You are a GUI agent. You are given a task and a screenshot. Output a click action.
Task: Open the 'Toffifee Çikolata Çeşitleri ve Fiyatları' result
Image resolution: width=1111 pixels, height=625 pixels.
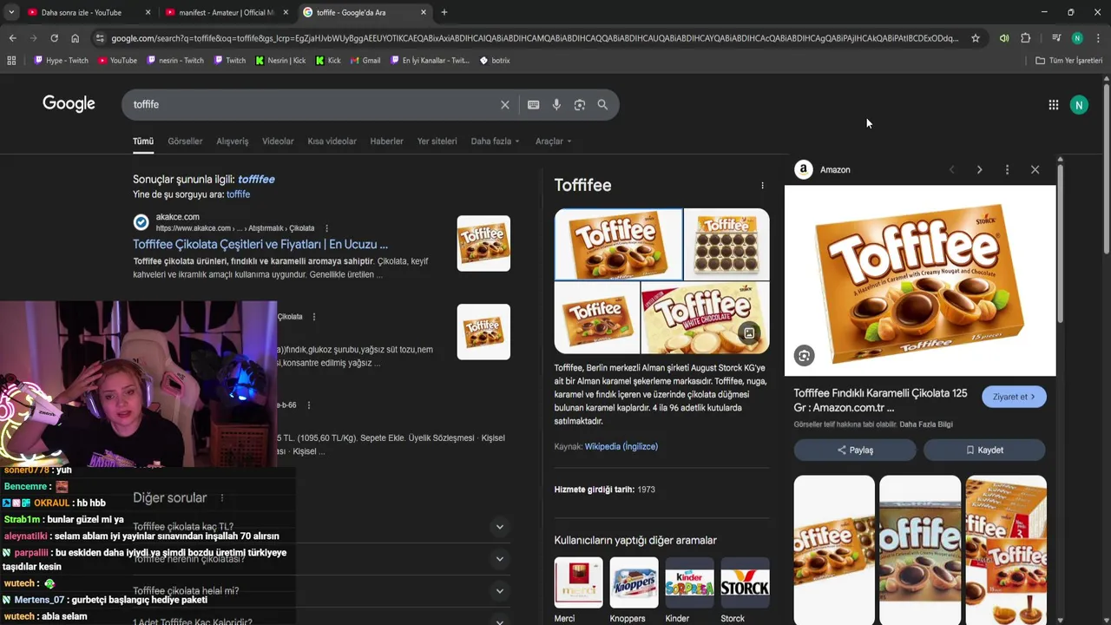pos(260,245)
